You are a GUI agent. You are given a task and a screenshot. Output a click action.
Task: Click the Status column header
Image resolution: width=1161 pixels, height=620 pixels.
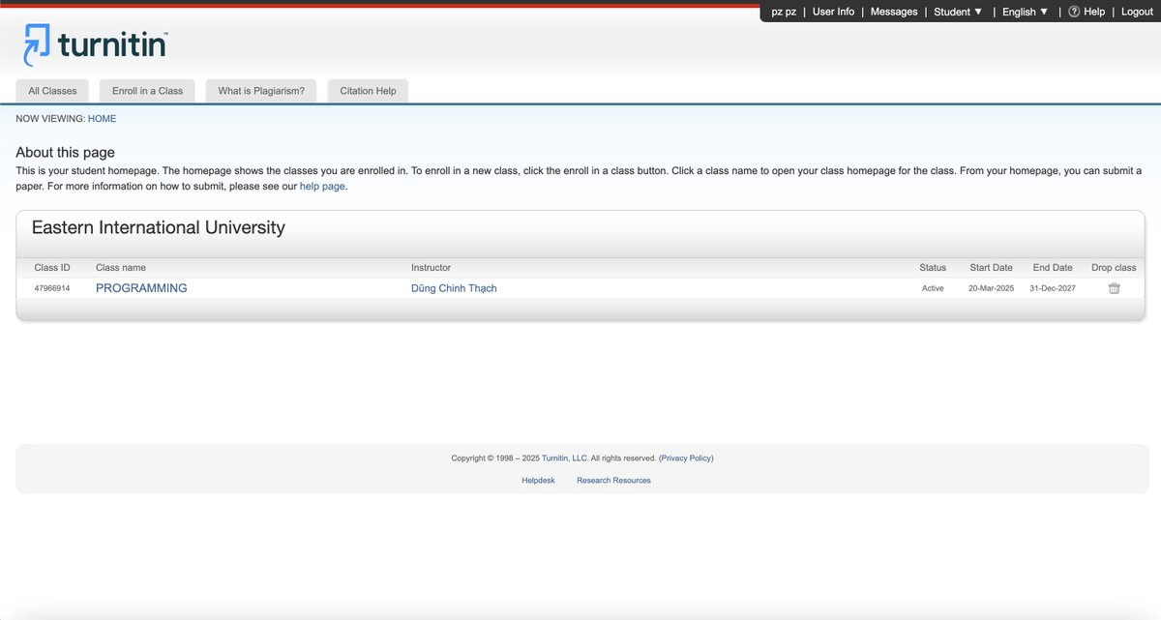(933, 267)
